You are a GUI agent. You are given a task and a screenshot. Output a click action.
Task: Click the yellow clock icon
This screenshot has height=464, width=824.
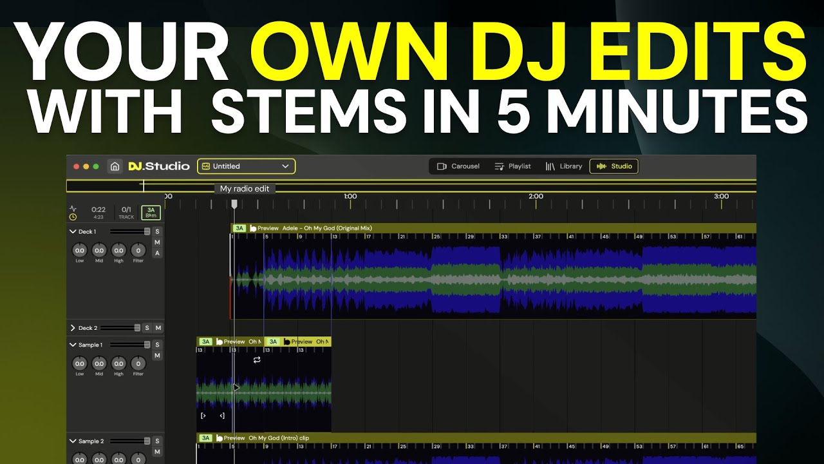click(x=73, y=217)
